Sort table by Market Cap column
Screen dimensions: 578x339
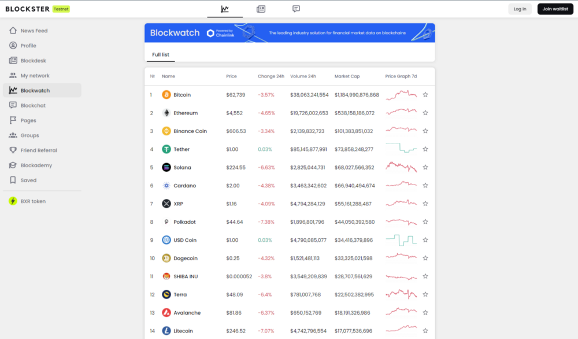tap(347, 76)
